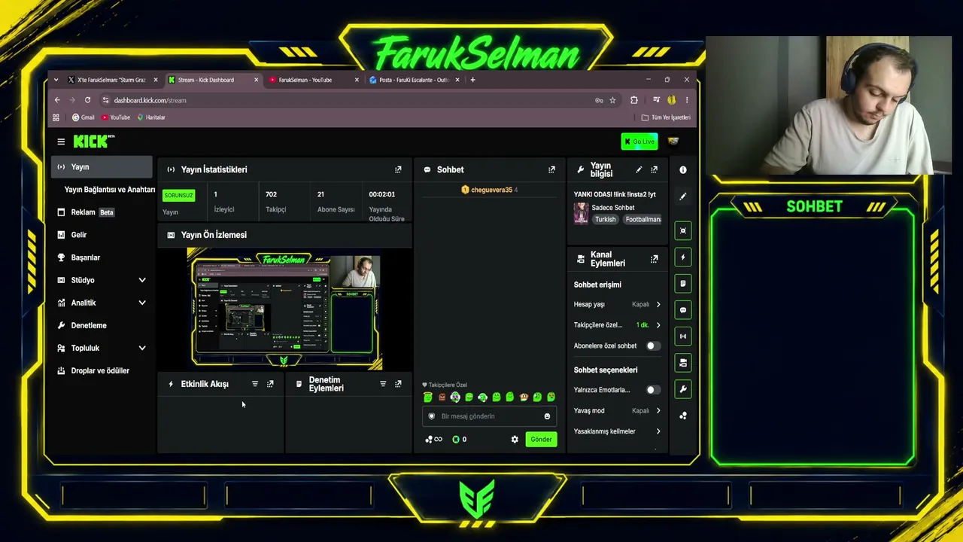Pop out the Kanal Eylemleri panel
Viewport: 963px width, 542px height.
pos(654,259)
